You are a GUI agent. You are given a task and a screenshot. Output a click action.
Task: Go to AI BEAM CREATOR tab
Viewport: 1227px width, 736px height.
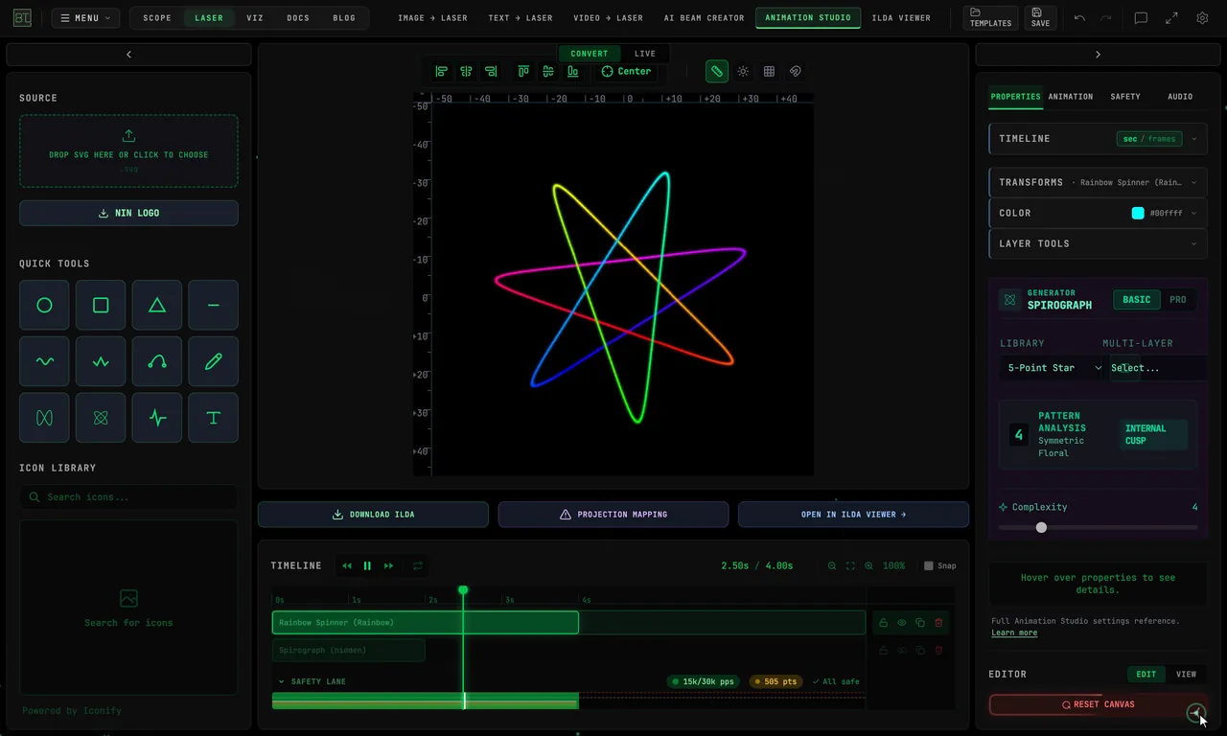(x=705, y=18)
